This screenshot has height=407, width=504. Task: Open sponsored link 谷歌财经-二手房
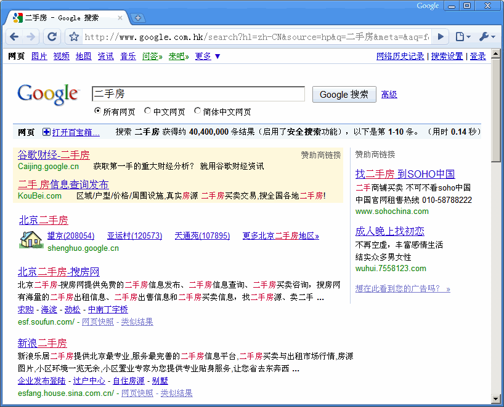coord(54,155)
